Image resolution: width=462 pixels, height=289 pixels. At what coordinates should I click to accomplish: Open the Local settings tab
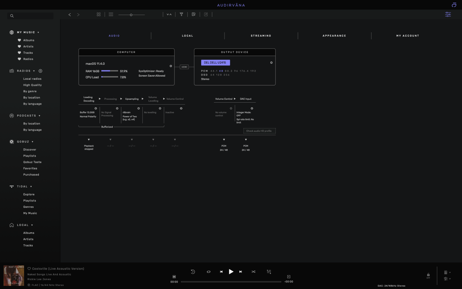click(187, 36)
